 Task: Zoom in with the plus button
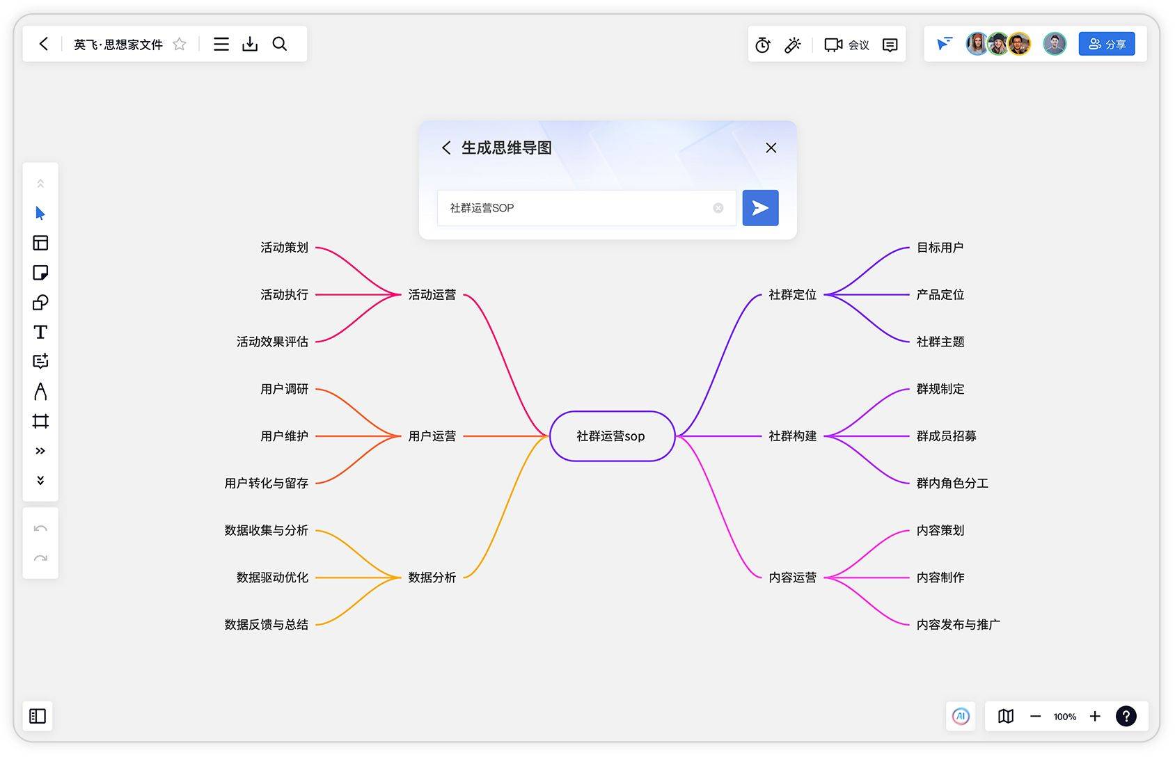click(1095, 716)
